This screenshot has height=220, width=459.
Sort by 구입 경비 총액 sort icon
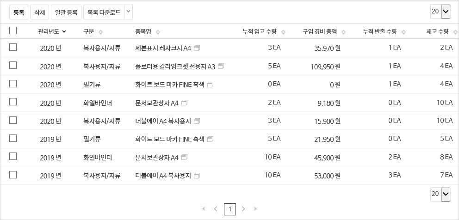click(344, 32)
